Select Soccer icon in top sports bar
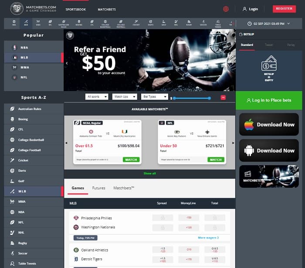Image resolution: width=305 pixels, height=268 pixels. tap(203, 23)
